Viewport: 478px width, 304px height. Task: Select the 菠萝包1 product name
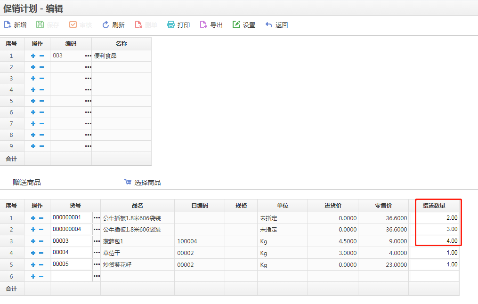click(x=113, y=241)
